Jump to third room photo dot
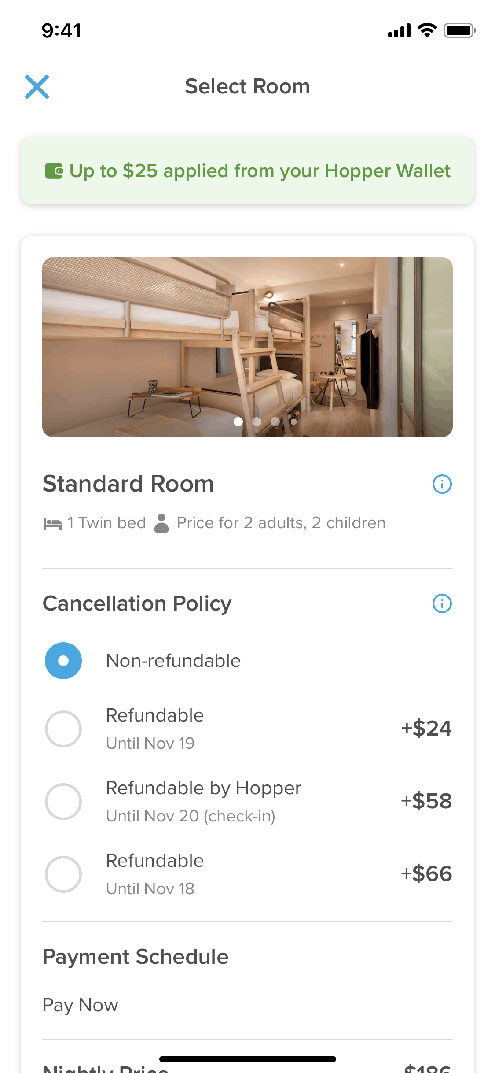The height and width of the screenshot is (1073, 495). [x=275, y=422]
